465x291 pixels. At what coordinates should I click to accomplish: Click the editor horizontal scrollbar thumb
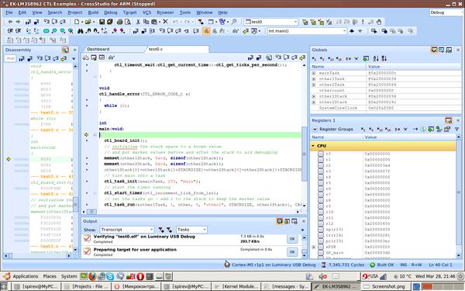(x=91, y=211)
